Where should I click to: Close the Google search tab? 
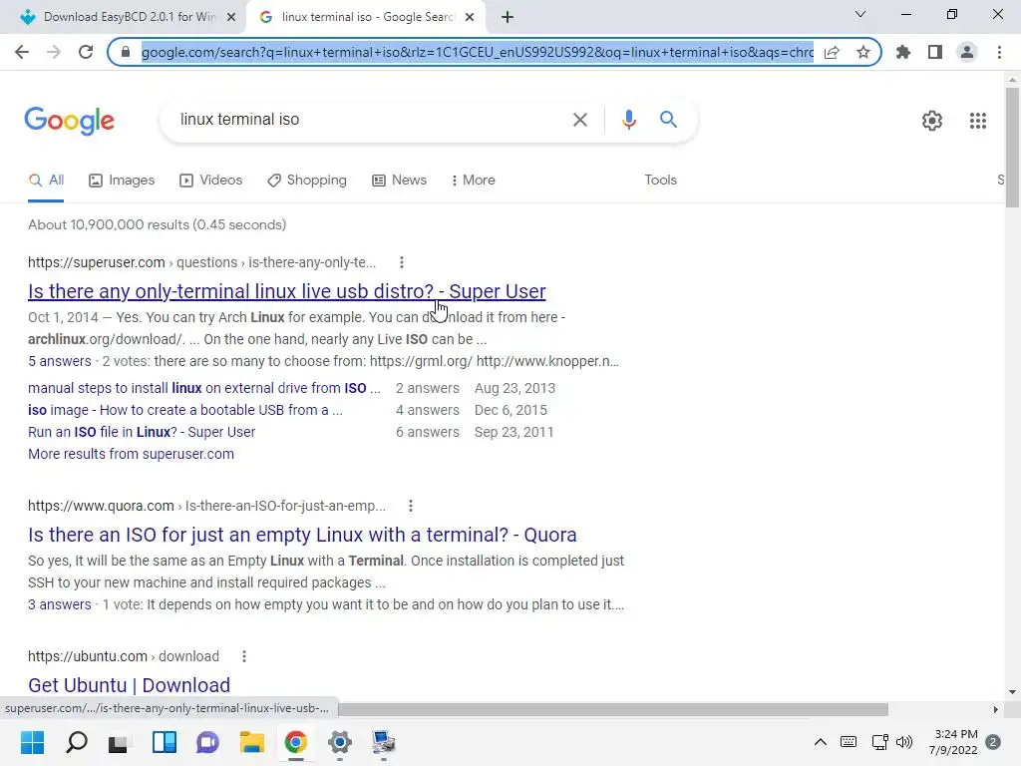click(x=470, y=17)
